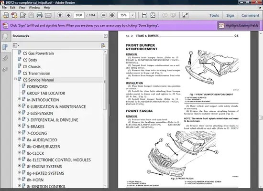Open the bookmarks options menu dropdown
The image size is (263, 191).
(16, 45)
